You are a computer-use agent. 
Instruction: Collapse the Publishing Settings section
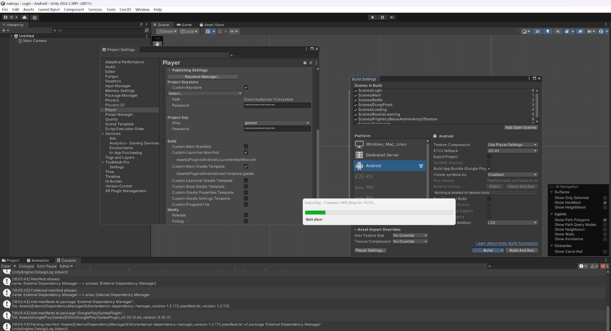(x=169, y=70)
